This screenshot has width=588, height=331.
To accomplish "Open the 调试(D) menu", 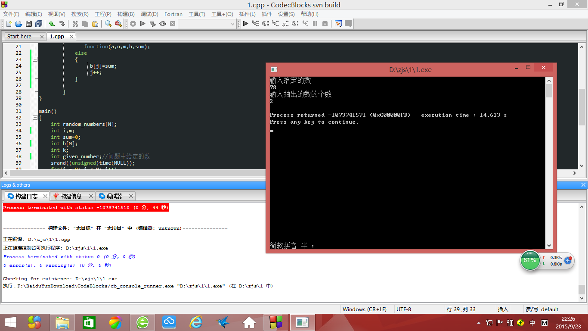I will point(149,14).
